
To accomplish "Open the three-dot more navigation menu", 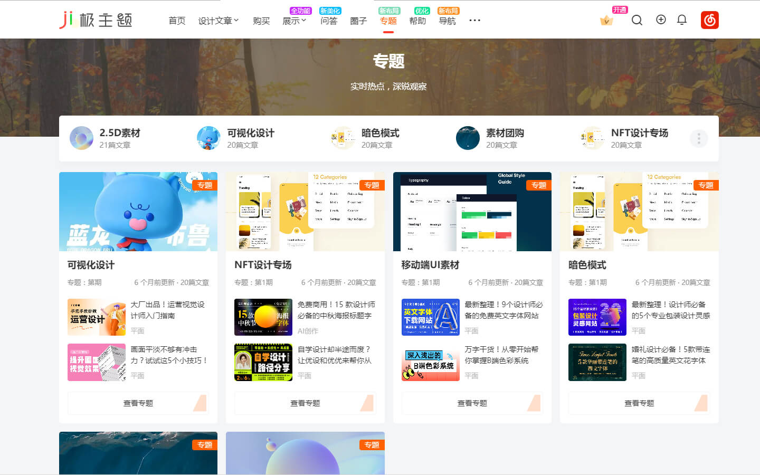I will point(474,21).
